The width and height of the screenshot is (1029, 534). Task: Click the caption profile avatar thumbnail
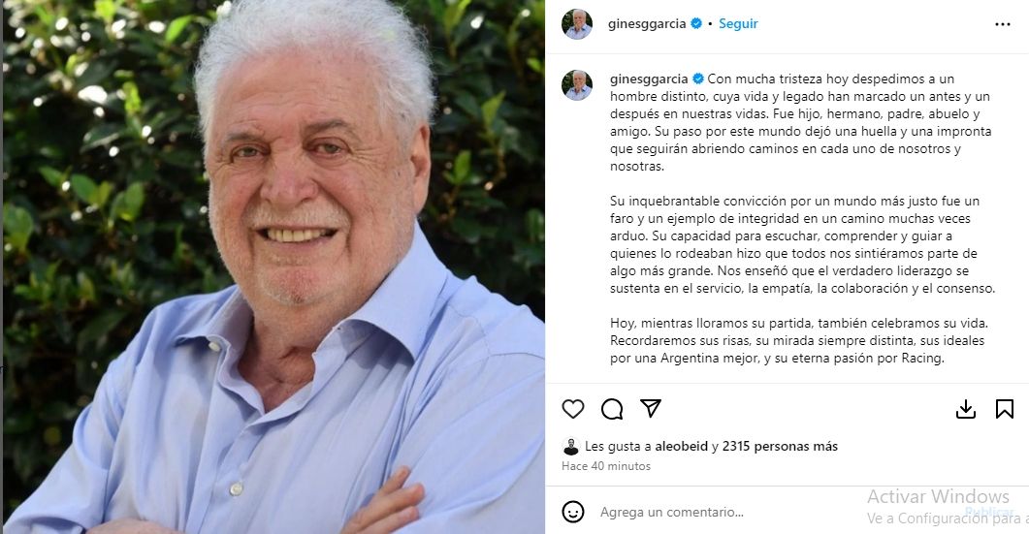point(577,85)
